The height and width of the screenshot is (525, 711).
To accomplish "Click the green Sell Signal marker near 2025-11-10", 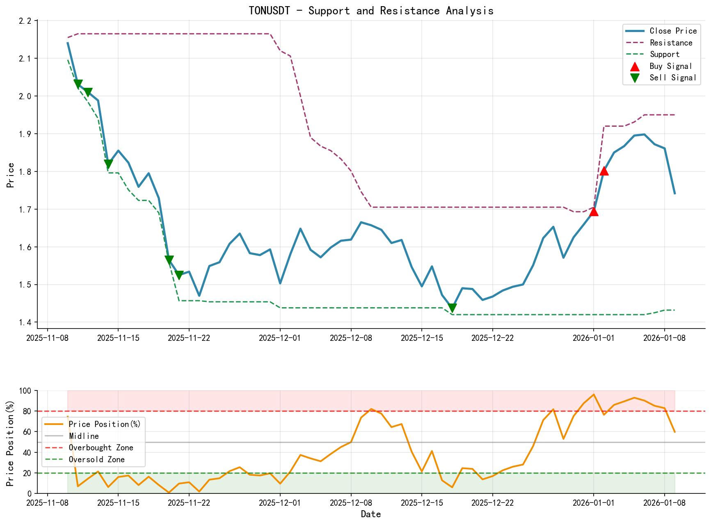I will pyautogui.click(x=78, y=84).
